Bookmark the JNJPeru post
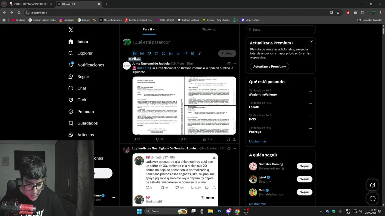Screen dimensions: 385x216 click(x=228, y=139)
